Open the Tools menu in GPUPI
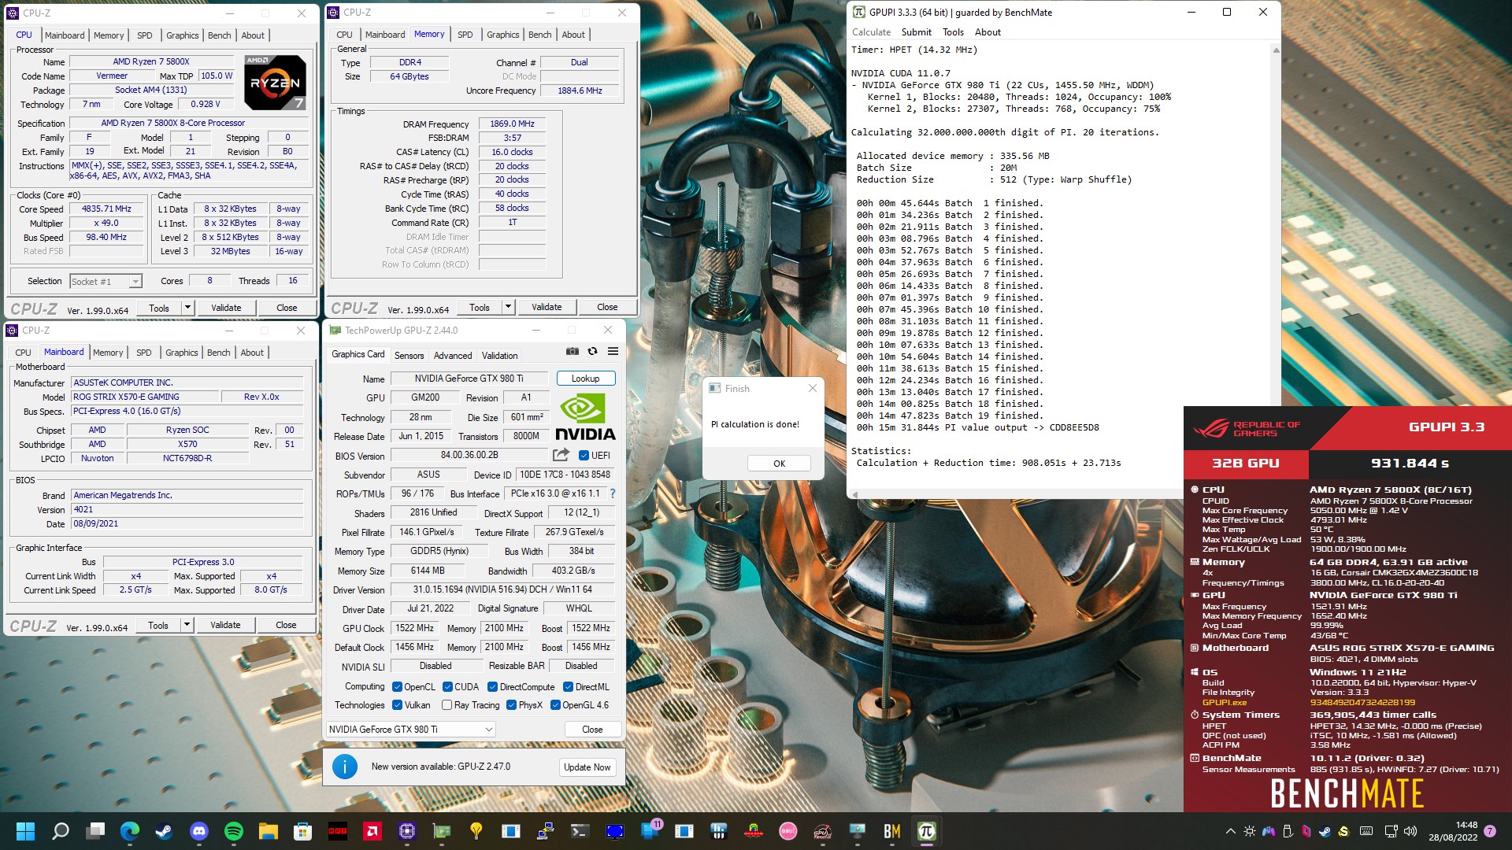The image size is (1512, 850). click(953, 32)
